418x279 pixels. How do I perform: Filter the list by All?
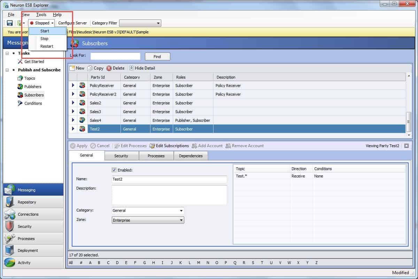71,263
